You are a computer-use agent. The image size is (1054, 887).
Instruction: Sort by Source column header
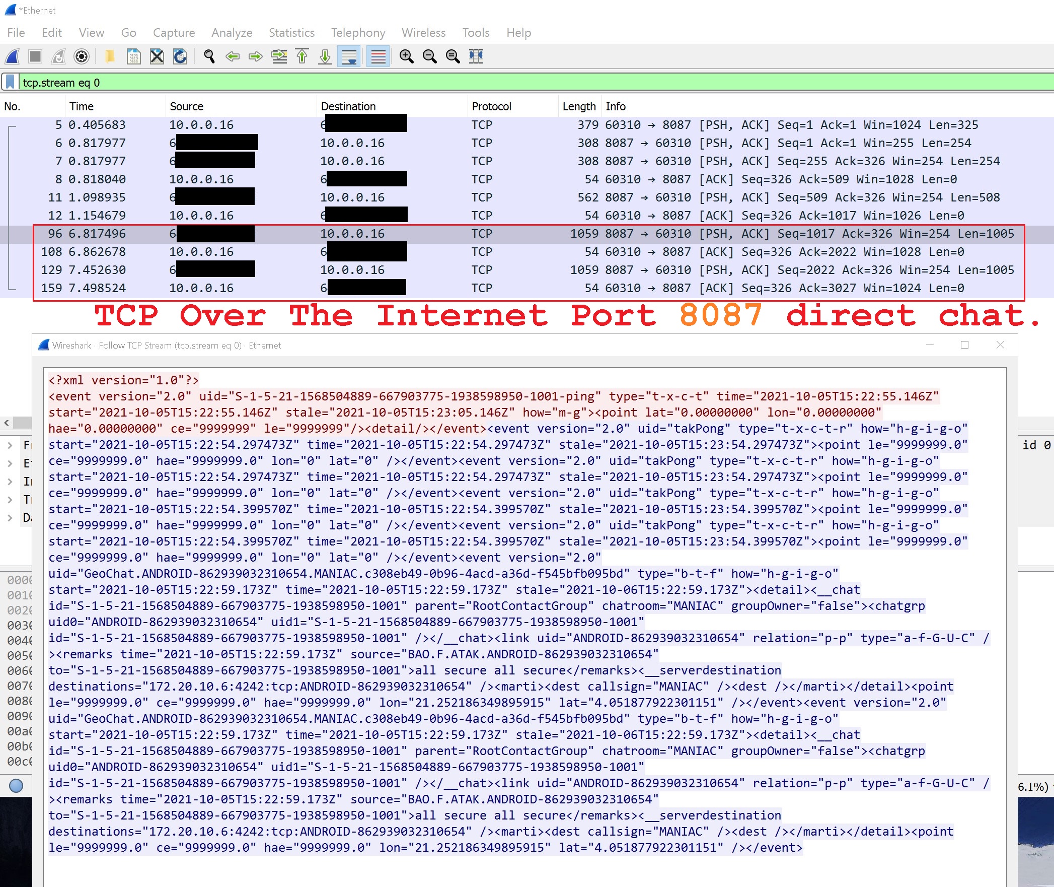coord(186,106)
